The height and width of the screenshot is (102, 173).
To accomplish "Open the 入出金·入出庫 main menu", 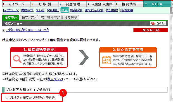I will pyautogui.click(x=101, y=4).
